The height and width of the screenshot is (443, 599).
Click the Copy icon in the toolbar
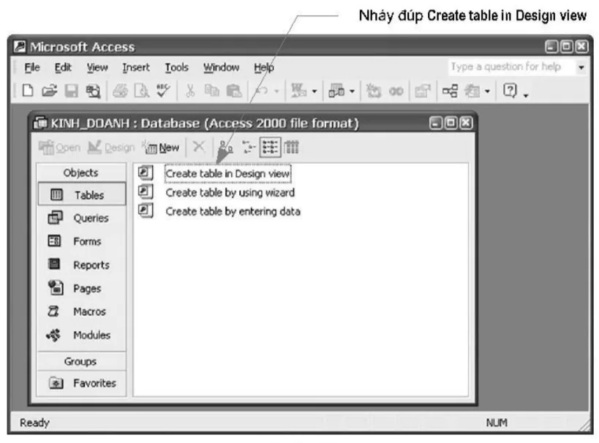[211, 91]
